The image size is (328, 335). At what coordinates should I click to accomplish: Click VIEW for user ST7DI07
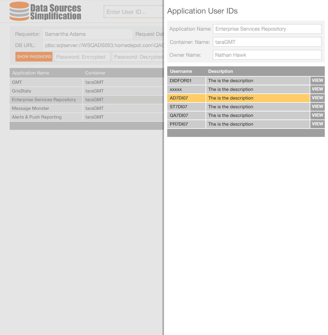pos(317,107)
